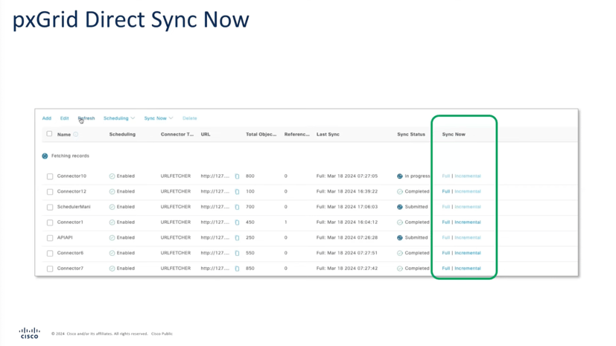
Task: Click the URL column header
Action: coord(206,134)
